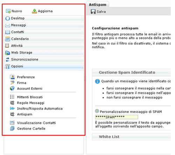The image size is (175, 155).
Task: Select the Account Esterni globe icon
Action: click(x=12, y=88)
